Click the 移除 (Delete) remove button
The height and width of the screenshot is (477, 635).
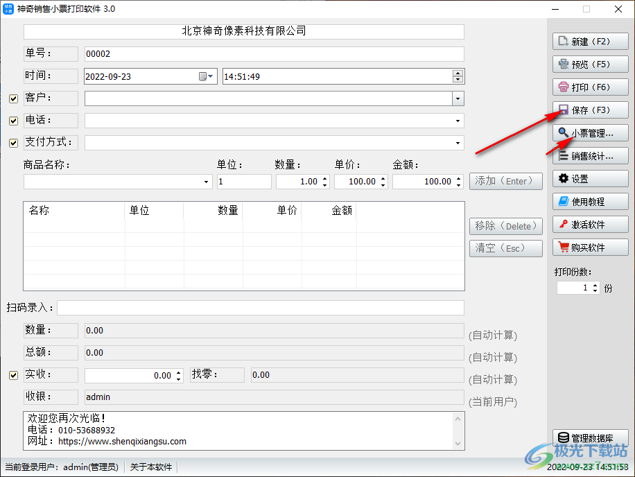coord(506,226)
